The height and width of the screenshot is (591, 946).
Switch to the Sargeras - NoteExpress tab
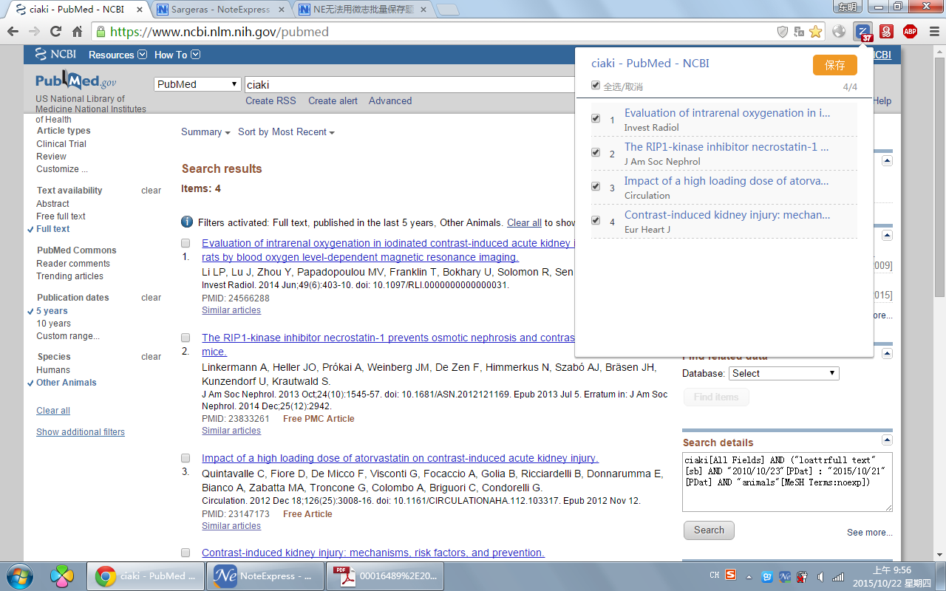coord(222,10)
